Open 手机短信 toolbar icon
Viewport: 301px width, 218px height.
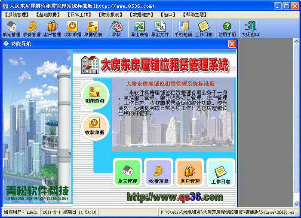coord(183,29)
